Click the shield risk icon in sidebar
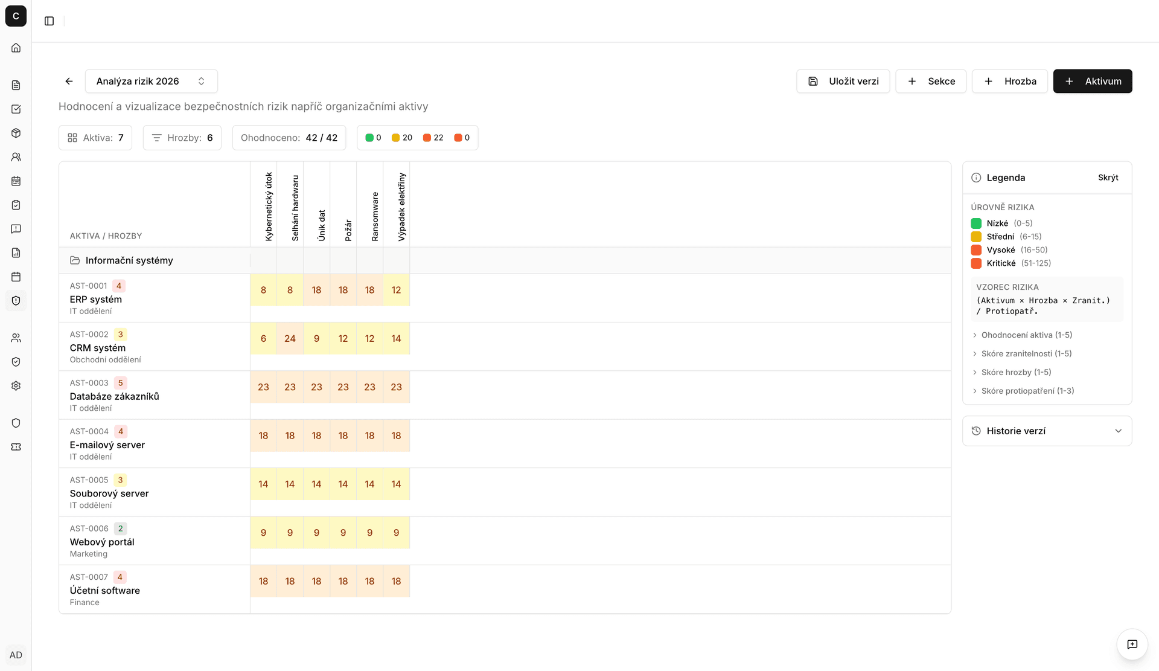1159x671 pixels. tap(16, 301)
